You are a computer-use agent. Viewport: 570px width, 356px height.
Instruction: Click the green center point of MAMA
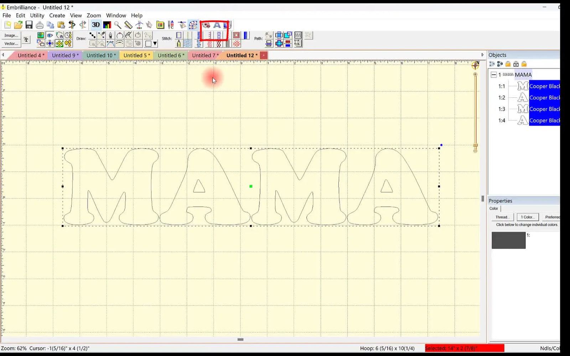pos(251,186)
